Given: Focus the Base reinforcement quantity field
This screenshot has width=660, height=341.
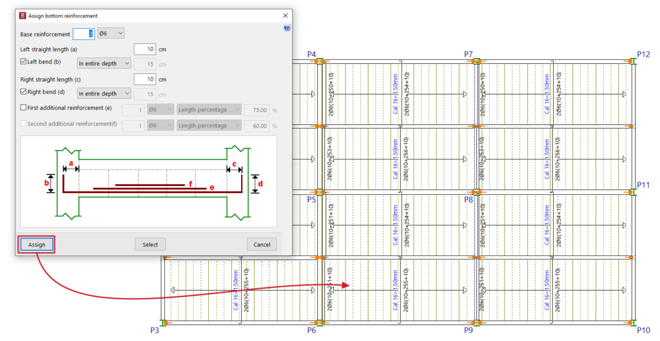Looking at the screenshot, I should pyautogui.click(x=83, y=34).
